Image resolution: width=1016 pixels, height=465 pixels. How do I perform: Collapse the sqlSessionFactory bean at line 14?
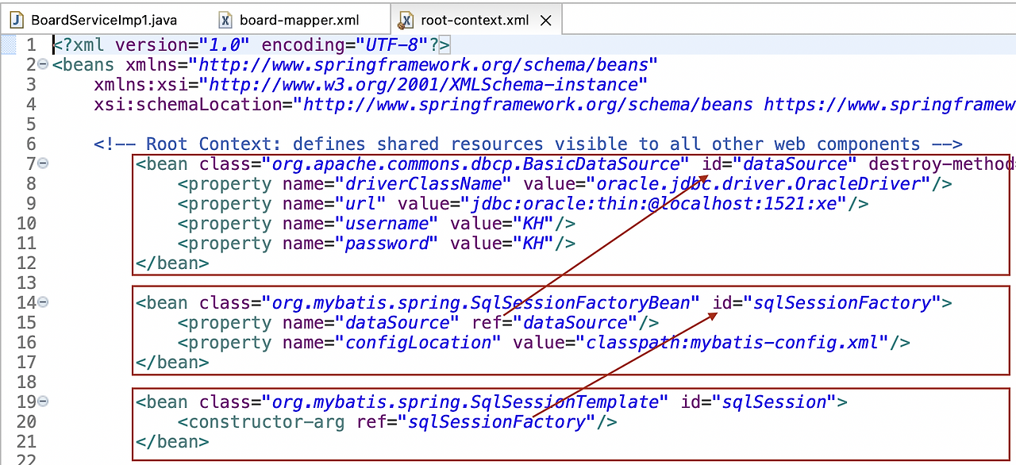(x=44, y=302)
